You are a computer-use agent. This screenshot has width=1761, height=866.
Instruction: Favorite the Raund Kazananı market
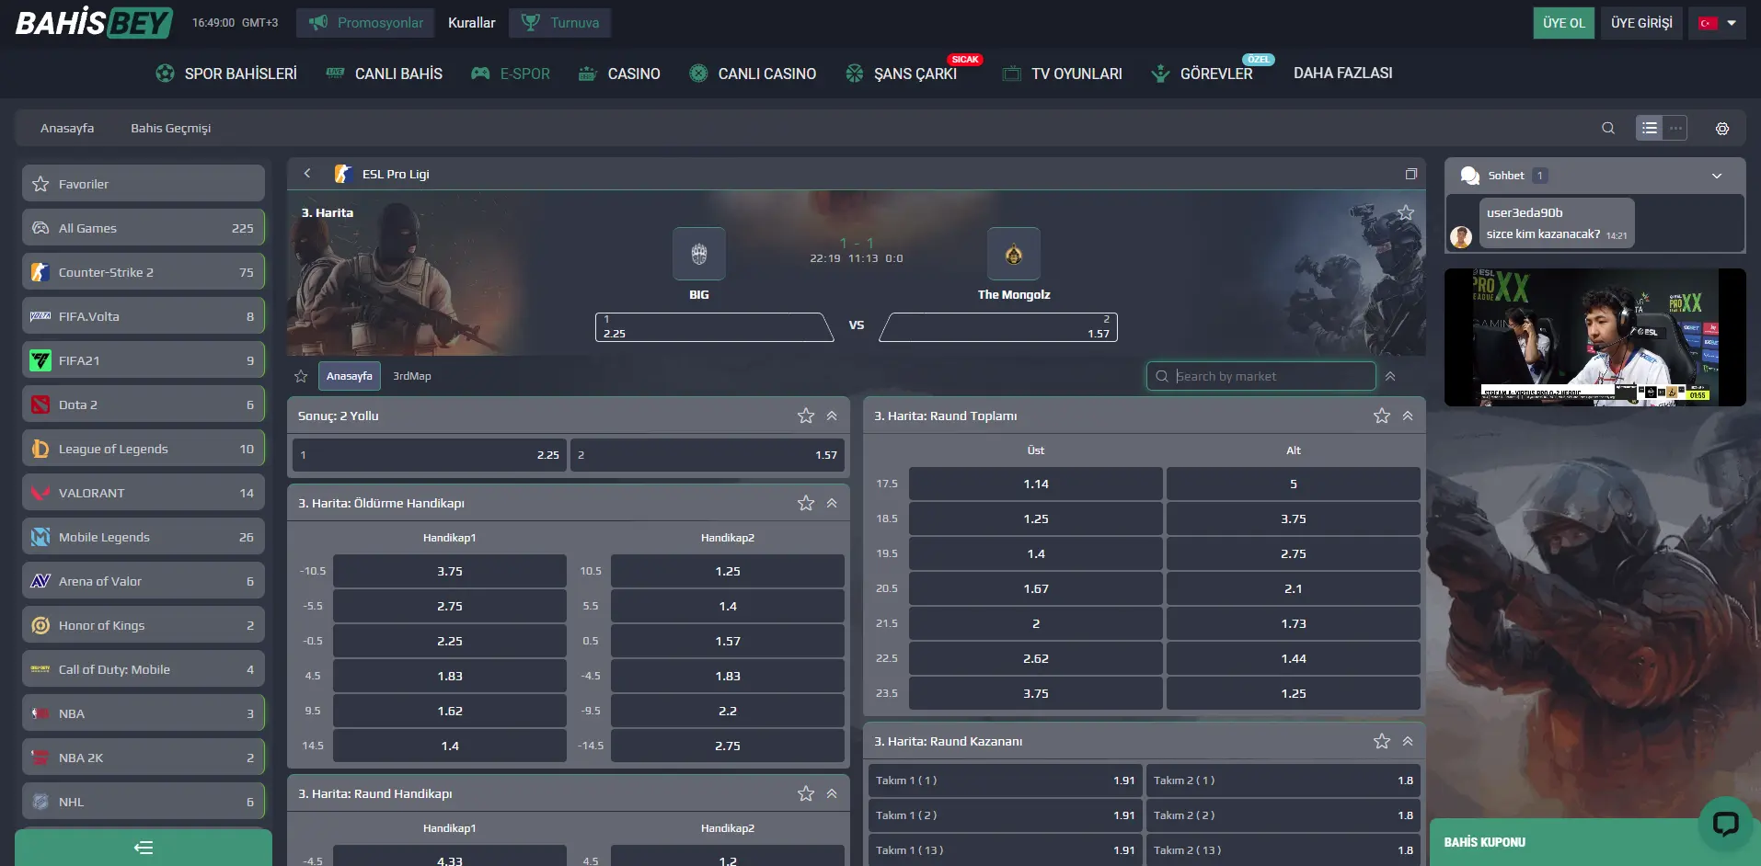pos(1382,741)
